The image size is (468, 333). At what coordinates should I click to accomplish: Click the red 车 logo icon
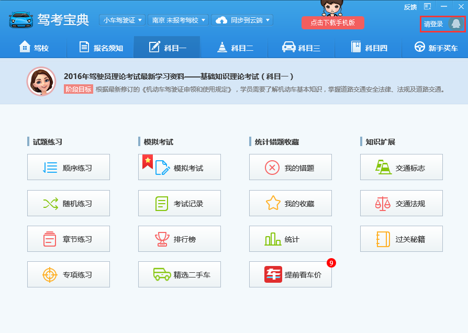point(273,274)
